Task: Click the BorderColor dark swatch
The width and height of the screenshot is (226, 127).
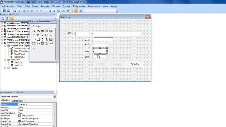Action: tap(20, 121)
